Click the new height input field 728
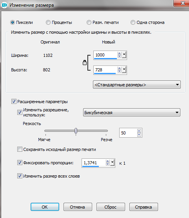The width and height of the screenshot is (189, 218). [x=105, y=70]
